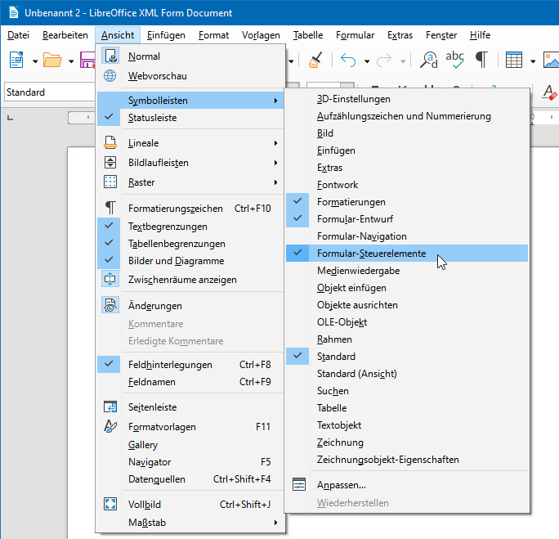The image size is (559, 539).
Task: Click Anpassen... to customize toolbars
Action: point(341,484)
